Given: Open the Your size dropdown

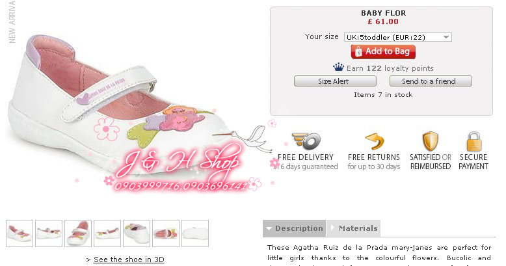Looking at the screenshot, I should [397, 37].
